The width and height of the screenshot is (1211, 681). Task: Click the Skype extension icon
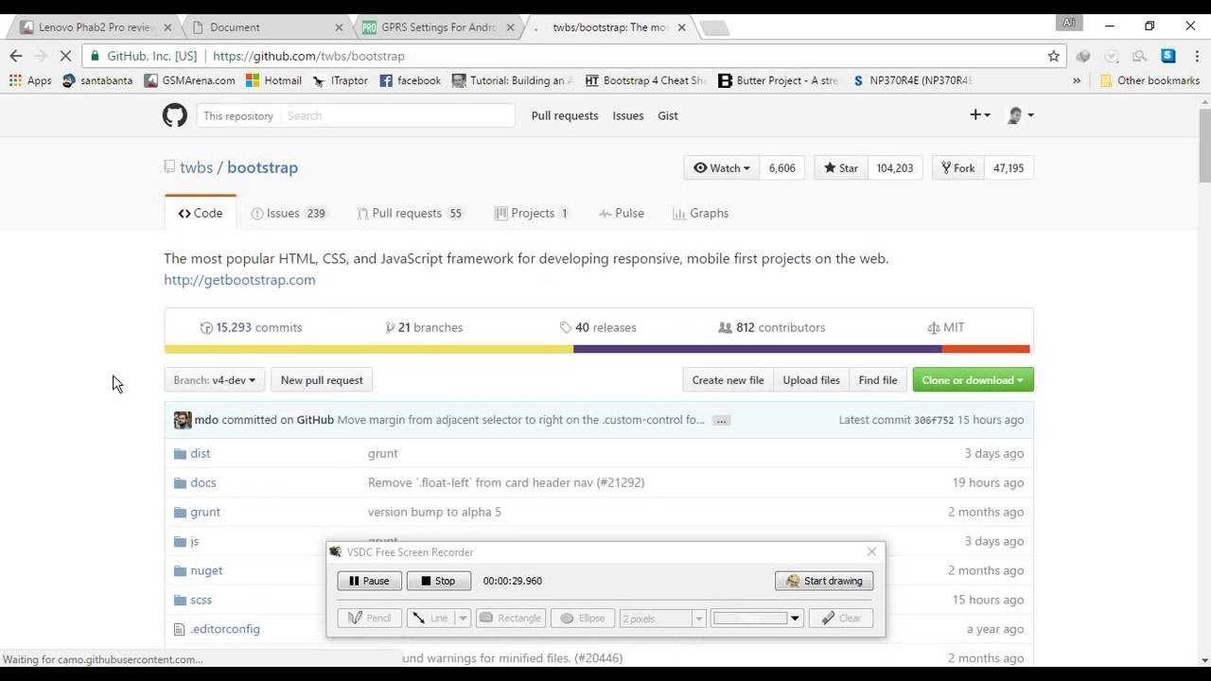click(x=1168, y=56)
